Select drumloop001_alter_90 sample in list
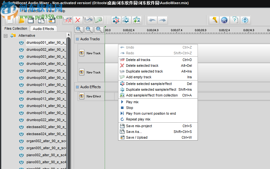The height and width of the screenshot is (169, 270). pos(46,42)
